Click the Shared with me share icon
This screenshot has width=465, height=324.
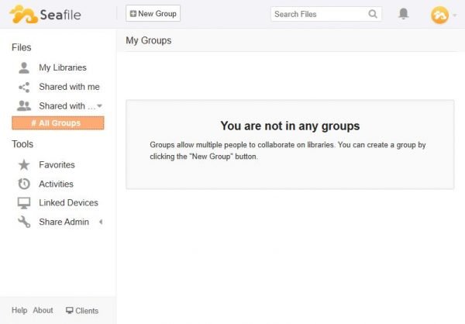(24, 87)
